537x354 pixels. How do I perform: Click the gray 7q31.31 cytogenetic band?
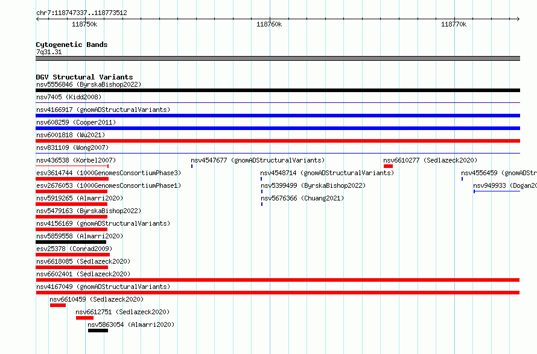[x=278, y=58]
